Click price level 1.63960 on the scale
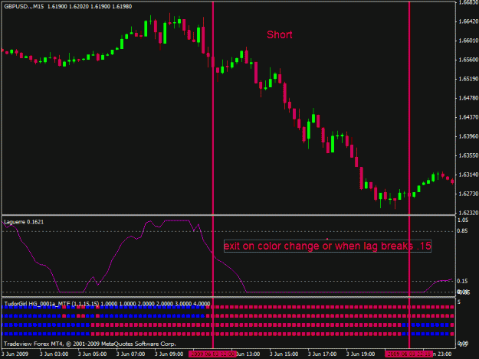Viewport: 479px width, 359px height. coord(468,136)
